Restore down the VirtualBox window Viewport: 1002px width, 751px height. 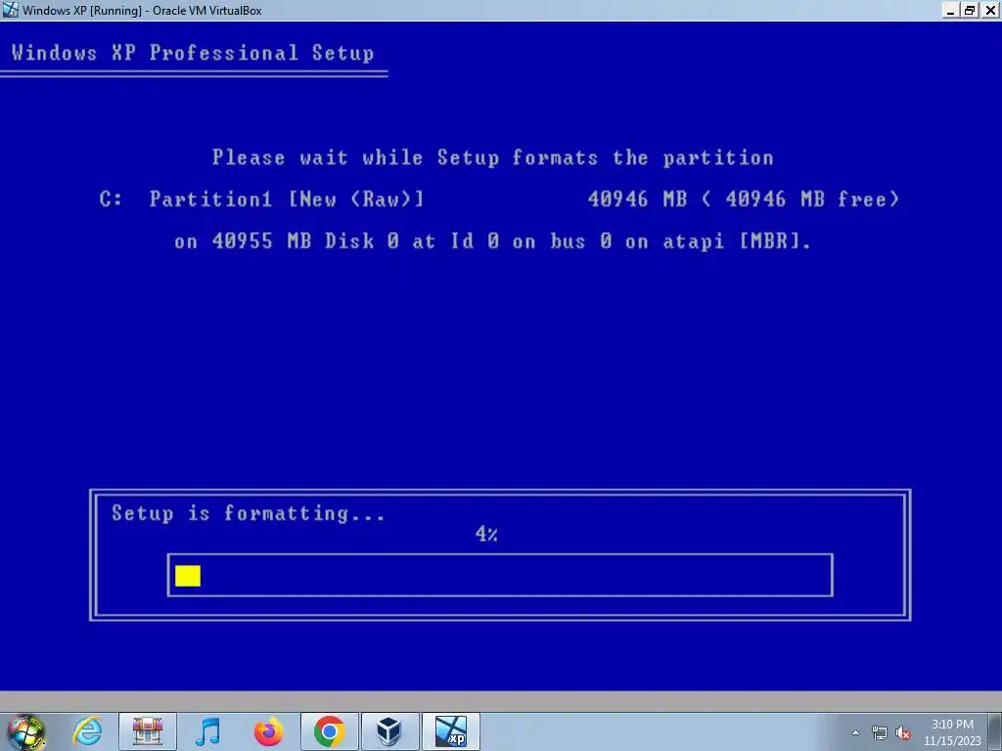(x=970, y=10)
